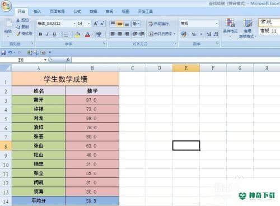Open the 公式 ribbon tab
The height and width of the screenshot is (206, 280).
coord(77,12)
